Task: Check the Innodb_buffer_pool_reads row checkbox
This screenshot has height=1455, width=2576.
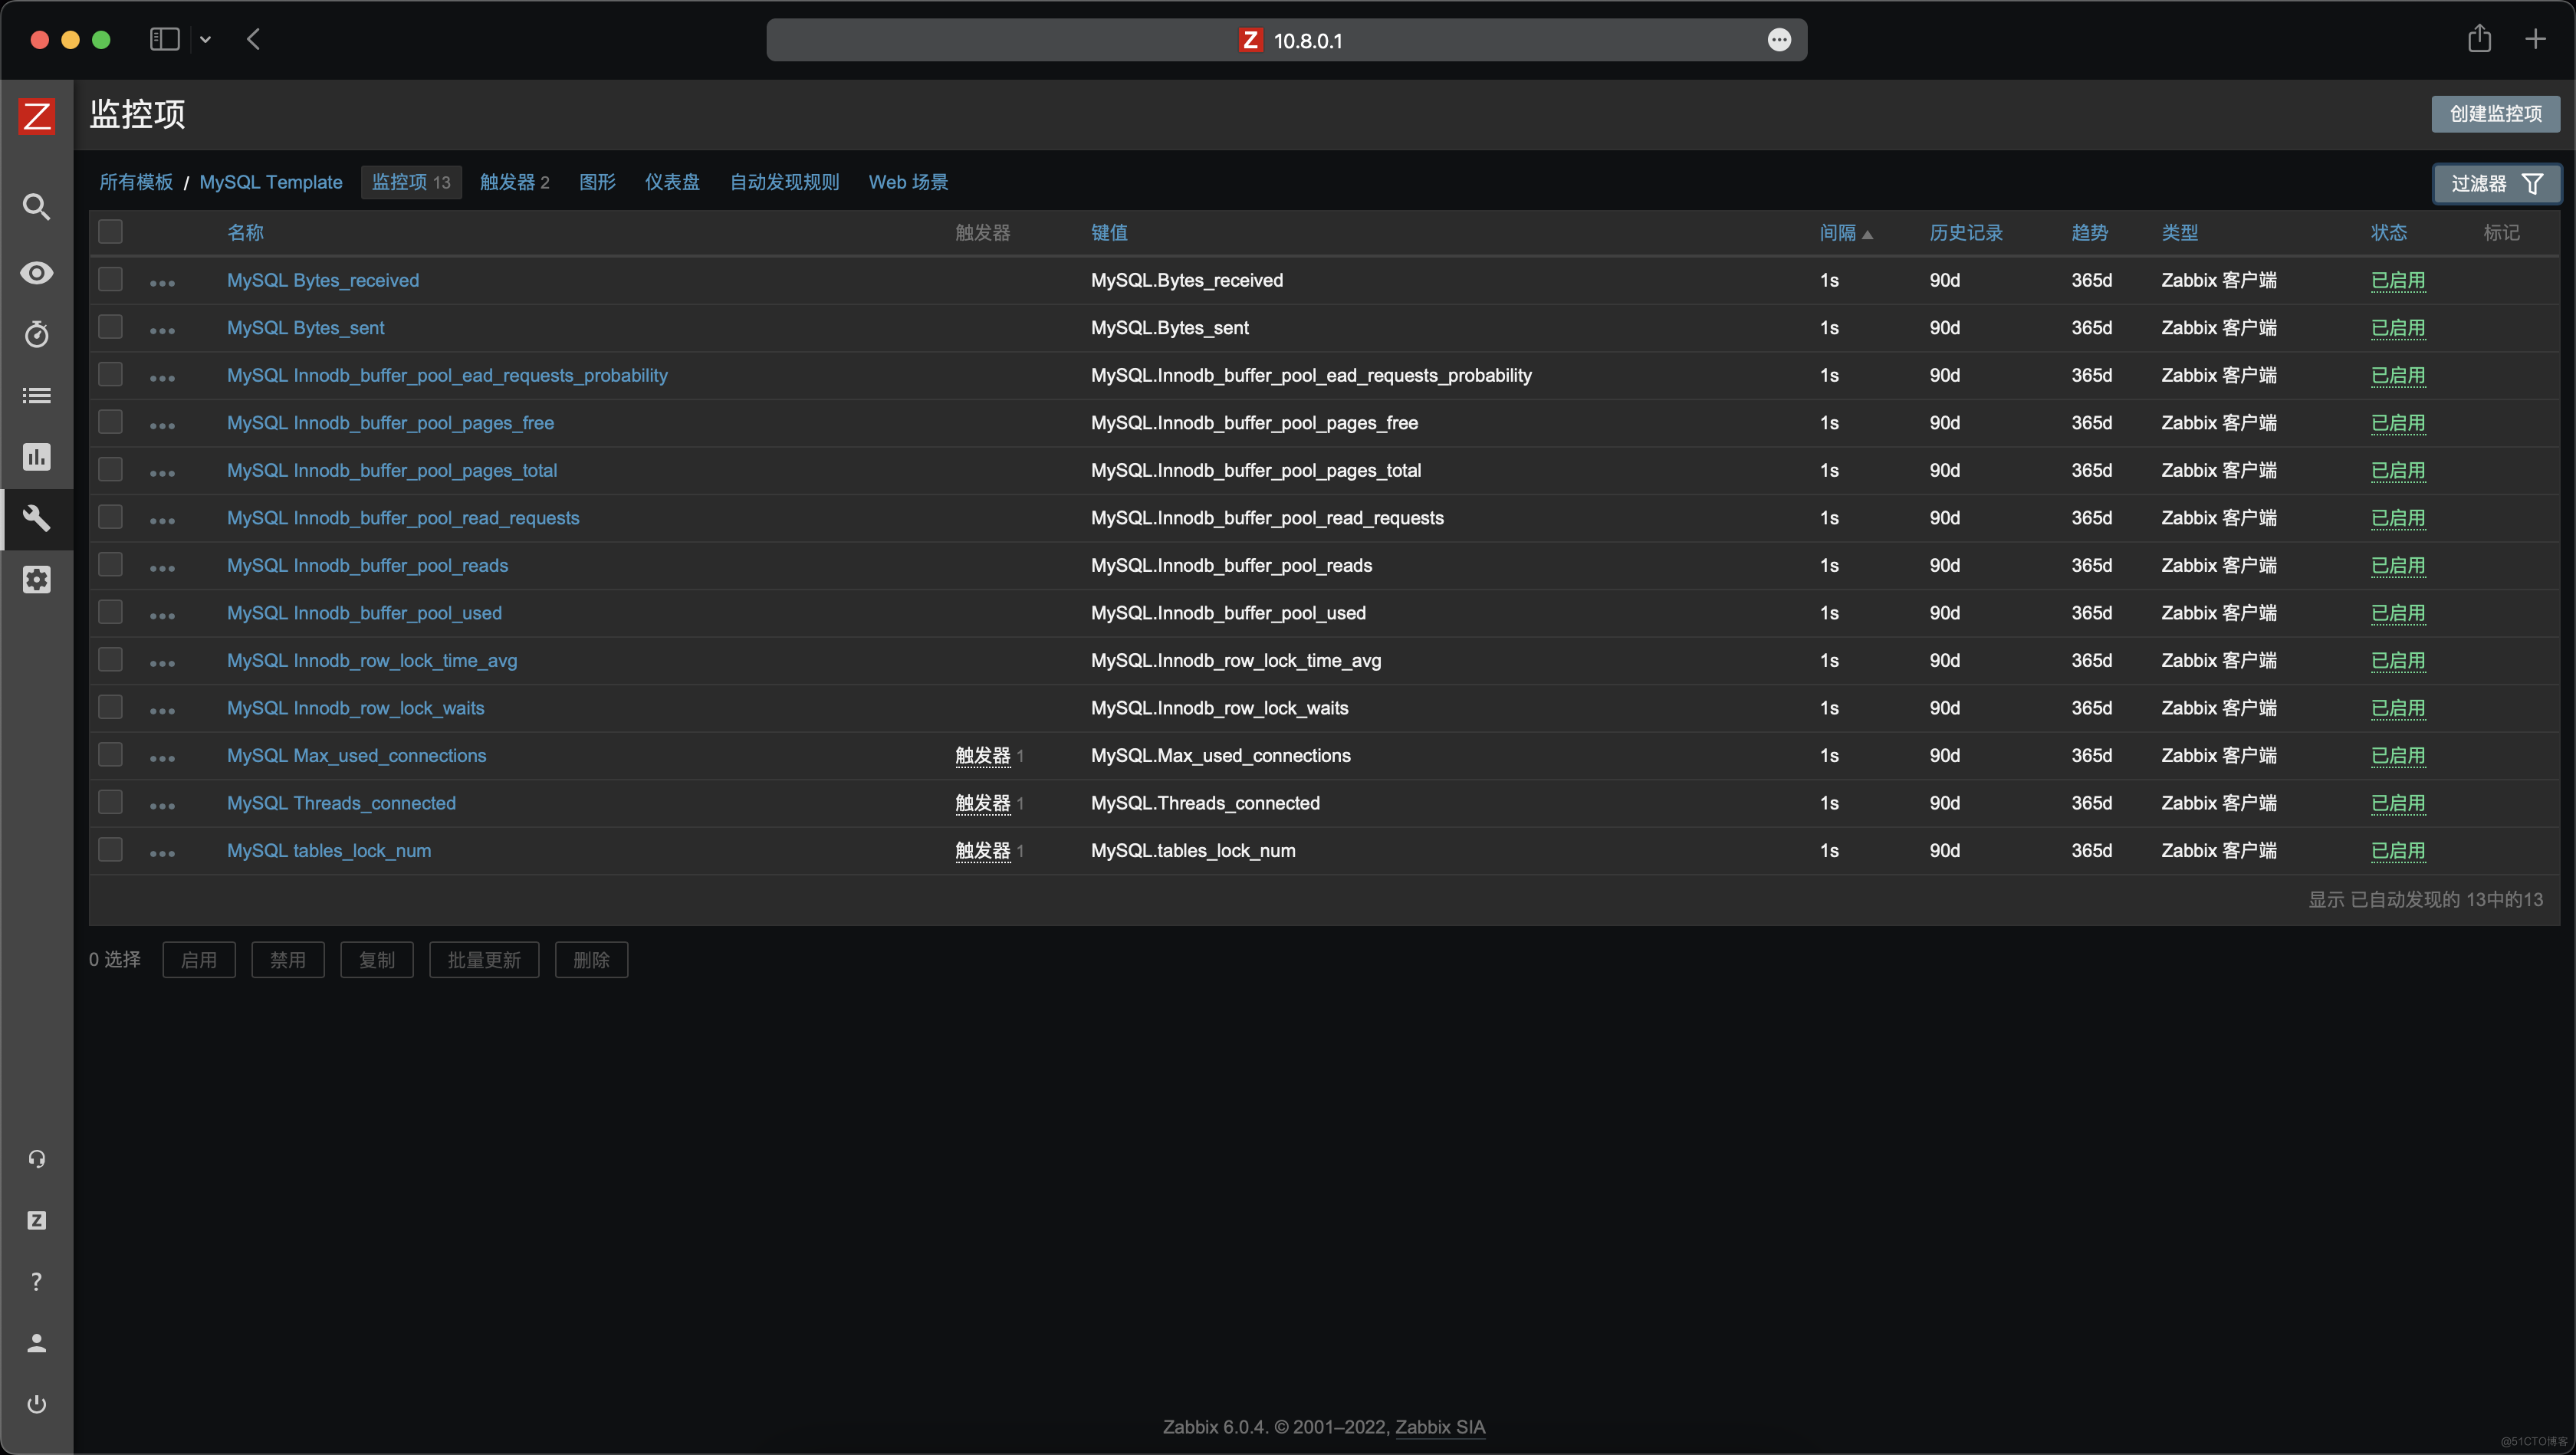Action: (x=110, y=564)
